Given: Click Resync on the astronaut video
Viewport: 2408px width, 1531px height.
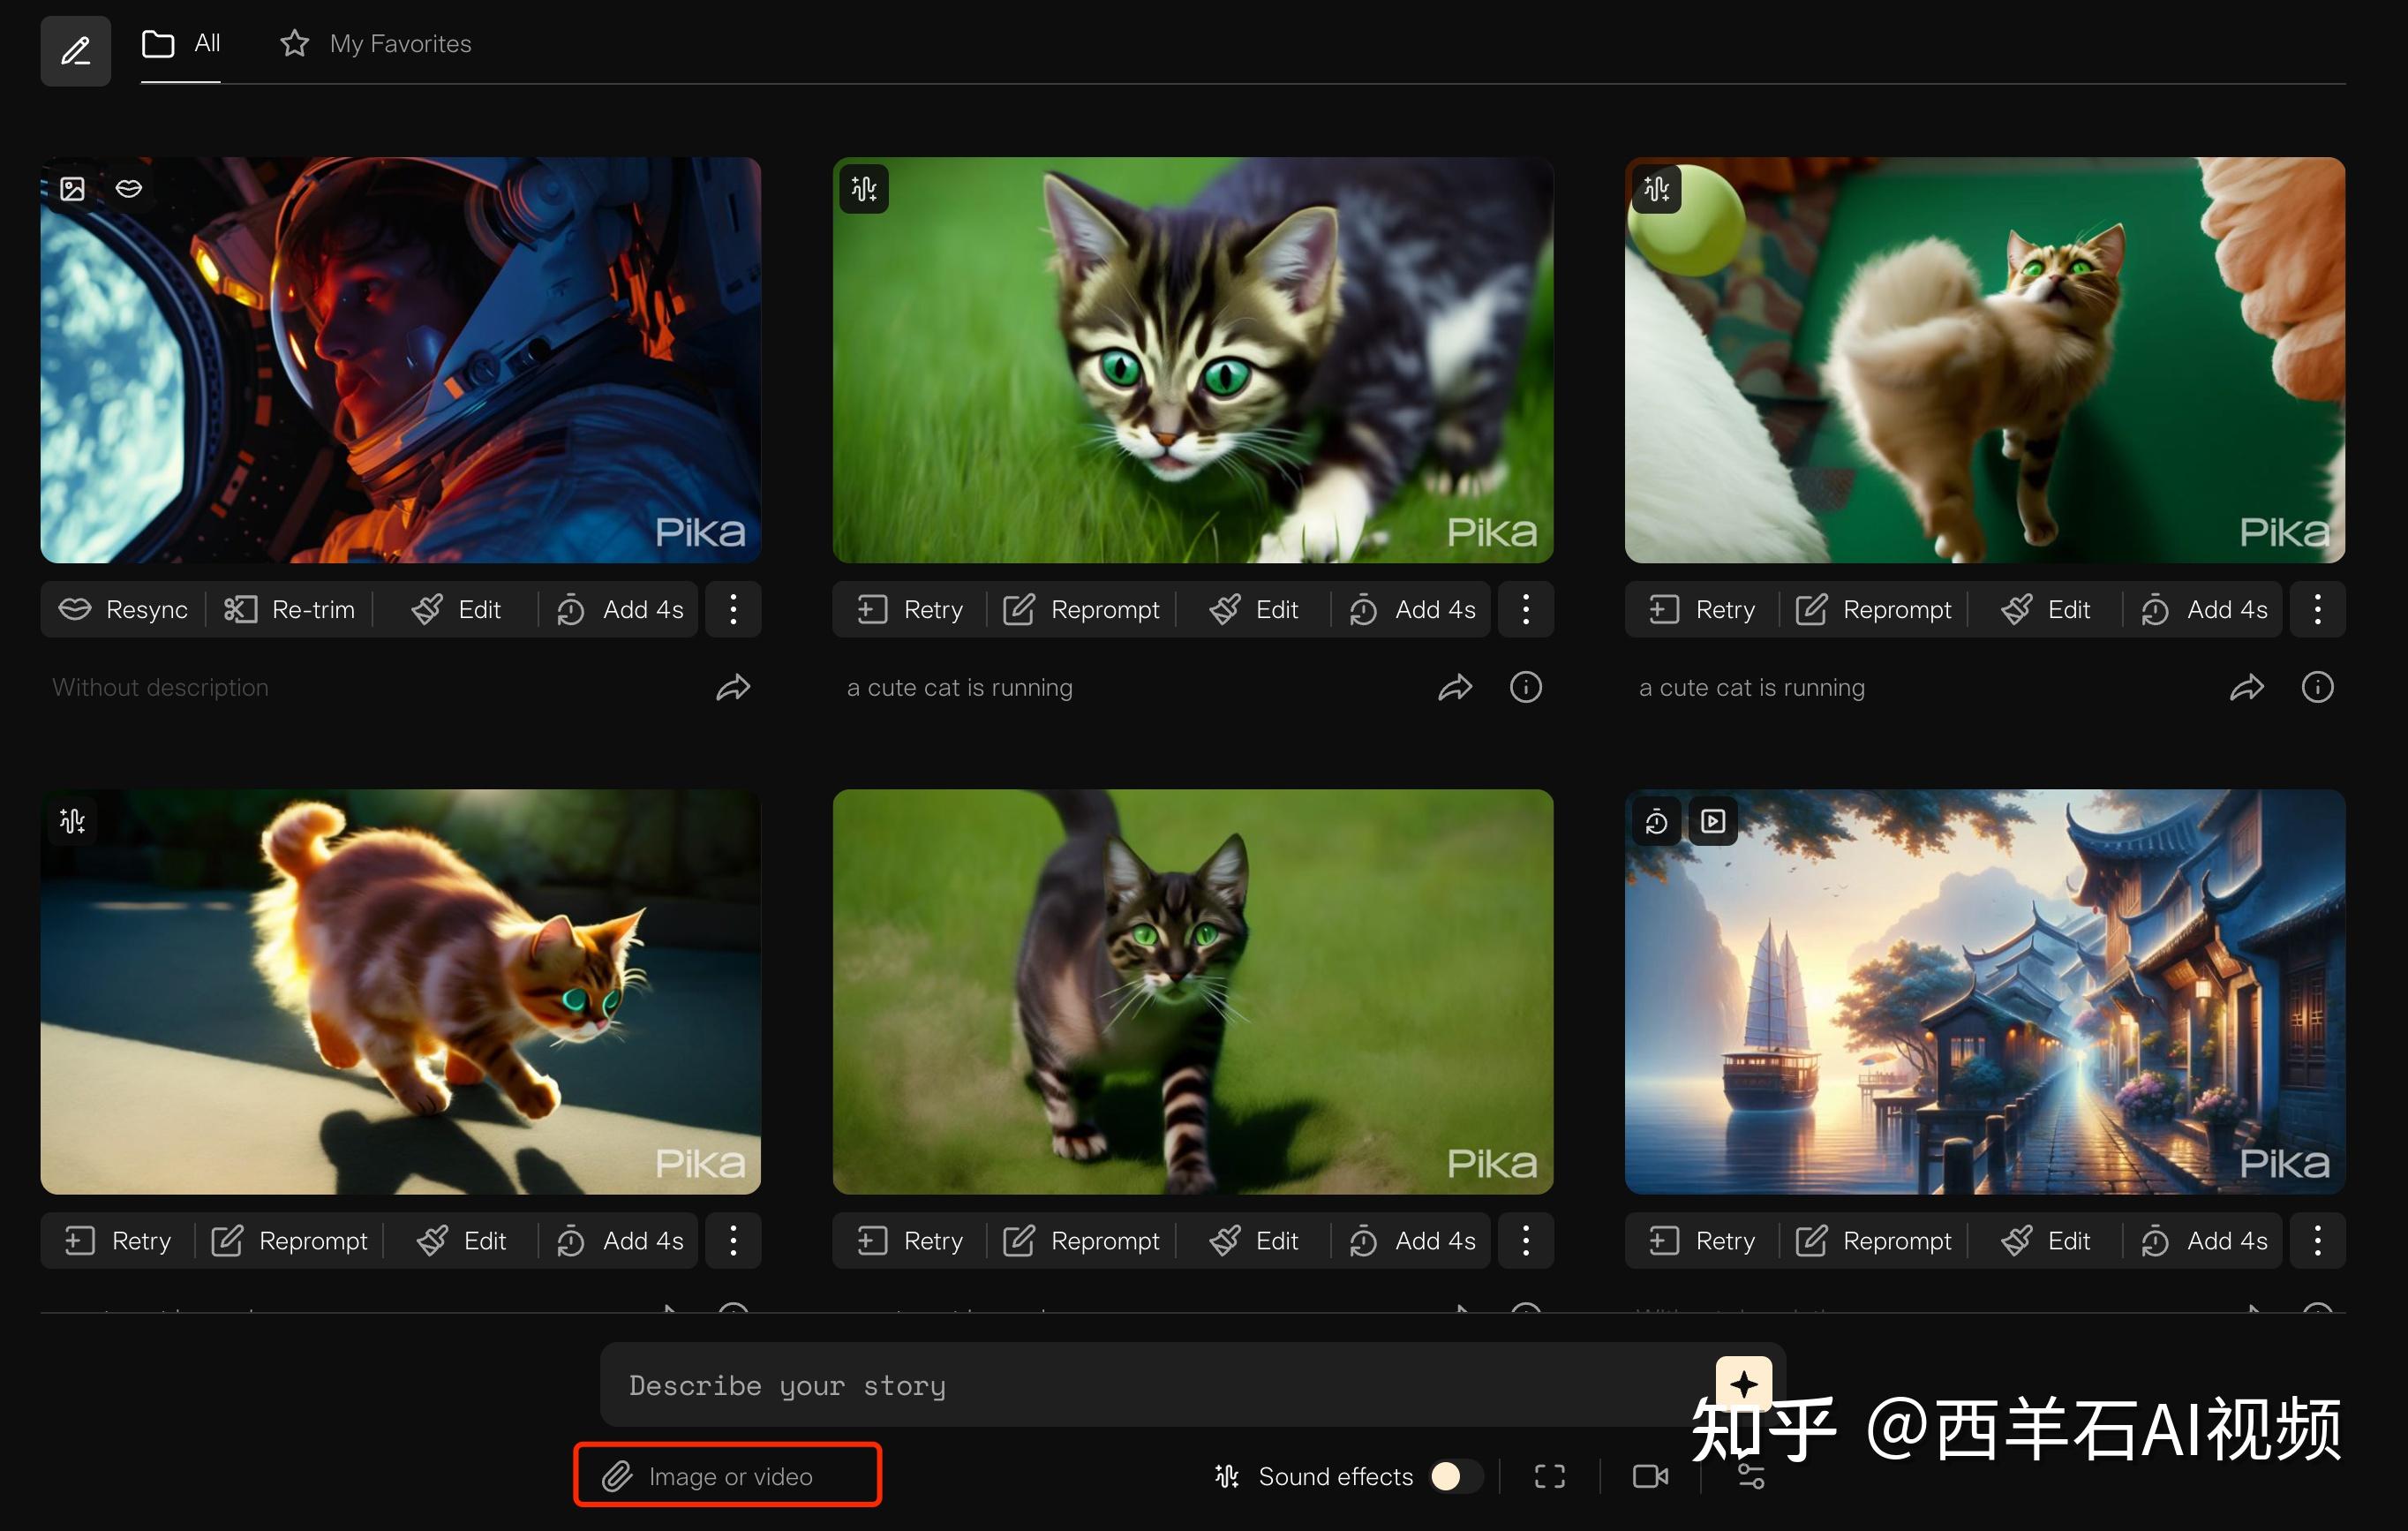Looking at the screenshot, I should pyautogui.click(x=124, y=609).
